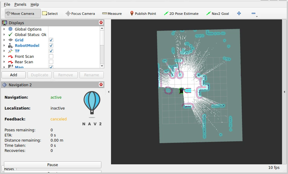The image size is (288, 174).
Task: Click the Displays panel monitor icon
Action: coord(5,23)
